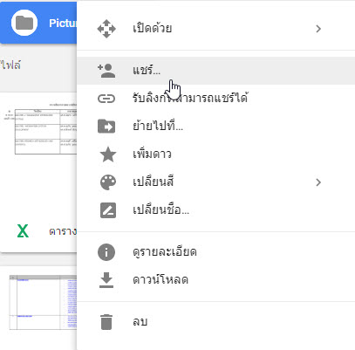Expand the 'เปิดด้วย' submenu chevron
Image resolution: width=355 pixels, height=350 pixels.
318,29
